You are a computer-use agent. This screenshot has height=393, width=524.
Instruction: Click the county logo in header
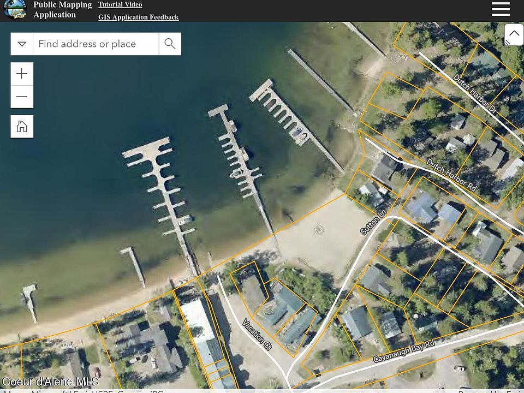click(x=15, y=9)
